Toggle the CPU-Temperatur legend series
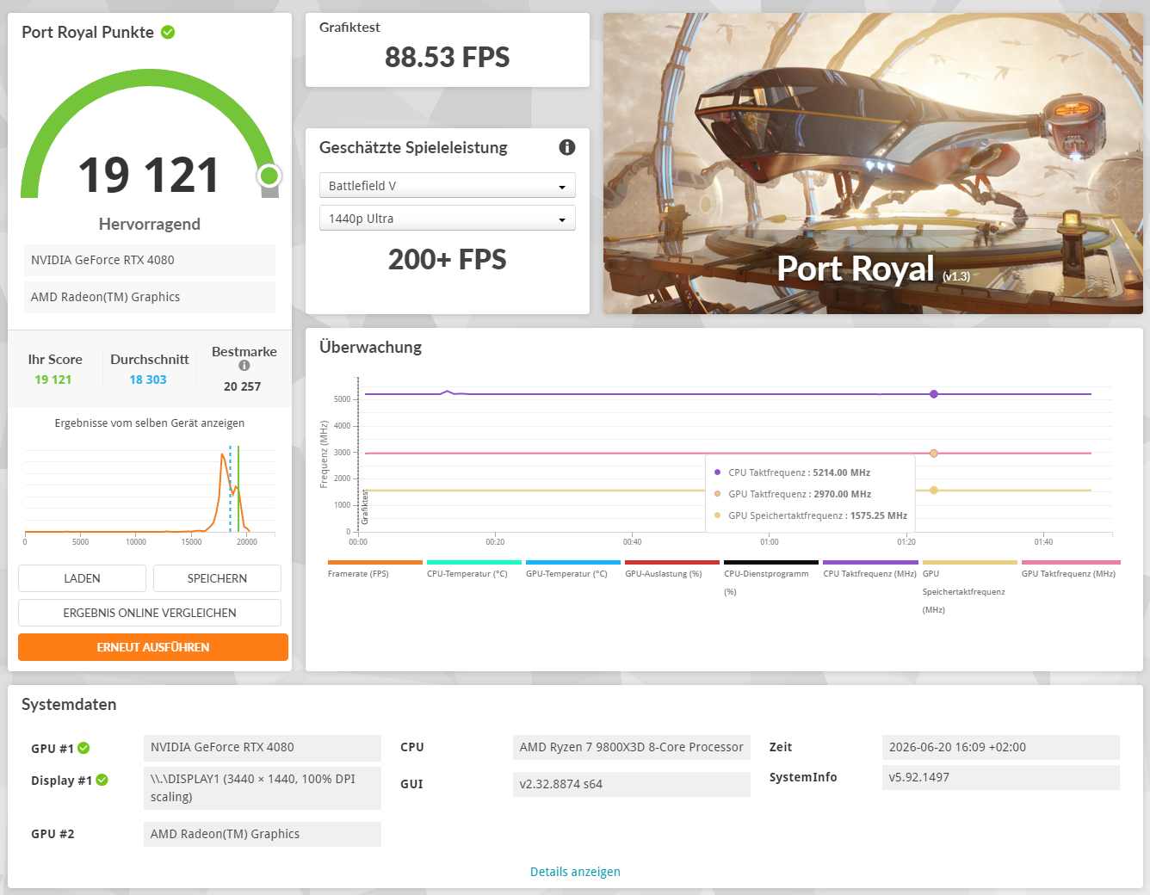Image resolution: width=1150 pixels, height=895 pixels. click(467, 573)
